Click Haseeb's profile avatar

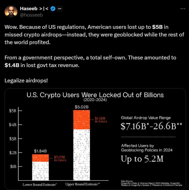tap(11, 11)
